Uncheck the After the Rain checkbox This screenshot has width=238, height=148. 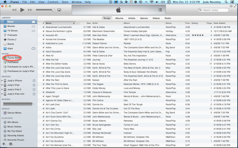[x=44, y=80]
